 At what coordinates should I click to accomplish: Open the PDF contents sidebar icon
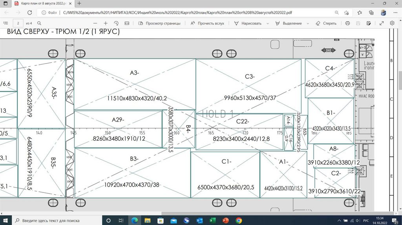(x=5, y=23)
